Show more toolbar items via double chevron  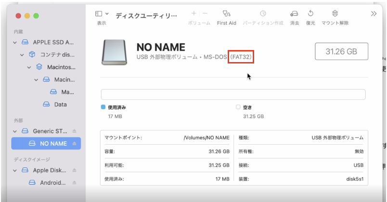[x=374, y=14]
